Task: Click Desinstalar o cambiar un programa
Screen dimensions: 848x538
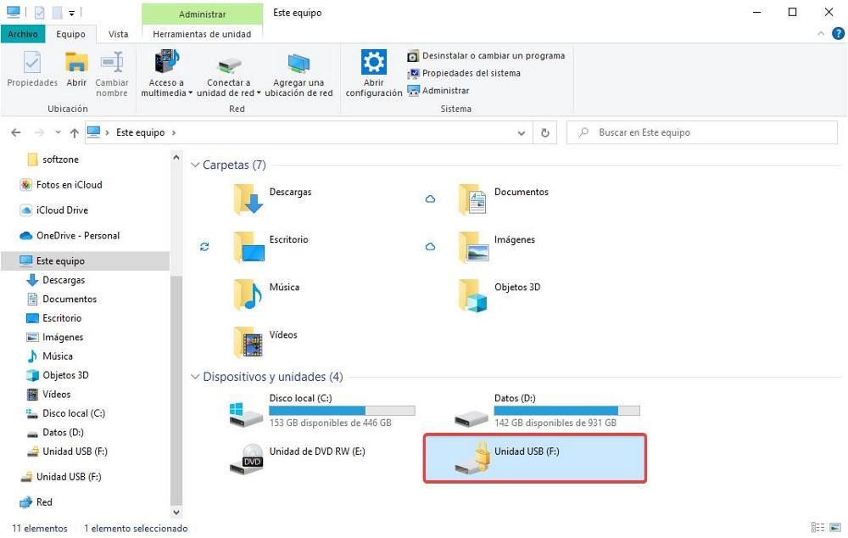Action: pyautogui.click(x=486, y=56)
